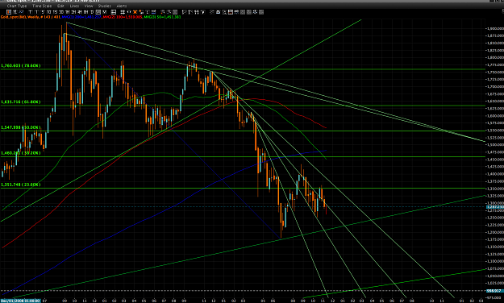The width and height of the screenshot is (504, 303).
Task: Click the 1,351.748 (23.60%) Fibonacci label
Action: point(21,185)
